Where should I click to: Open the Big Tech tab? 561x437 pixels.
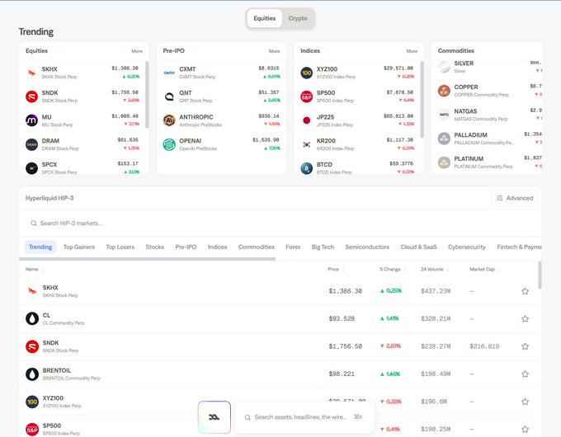click(x=323, y=247)
